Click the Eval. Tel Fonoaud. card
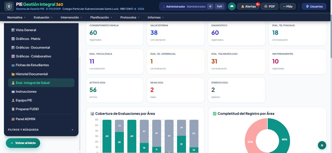332x153 pixels. tap(298, 33)
